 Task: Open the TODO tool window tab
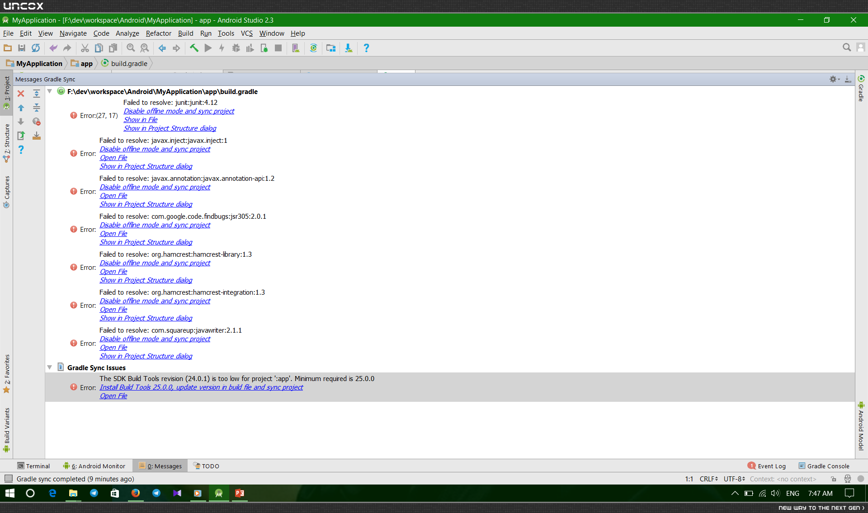(x=206, y=466)
